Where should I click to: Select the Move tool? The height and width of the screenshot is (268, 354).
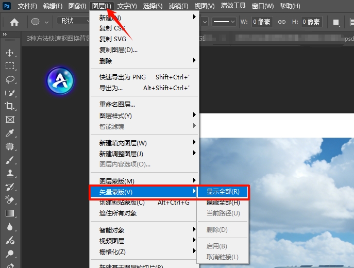[9, 53]
